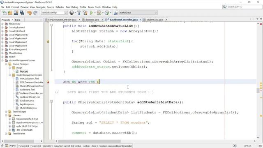
Task: Collapse the addStudentsListData method fold
Action: [x=51, y=102]
